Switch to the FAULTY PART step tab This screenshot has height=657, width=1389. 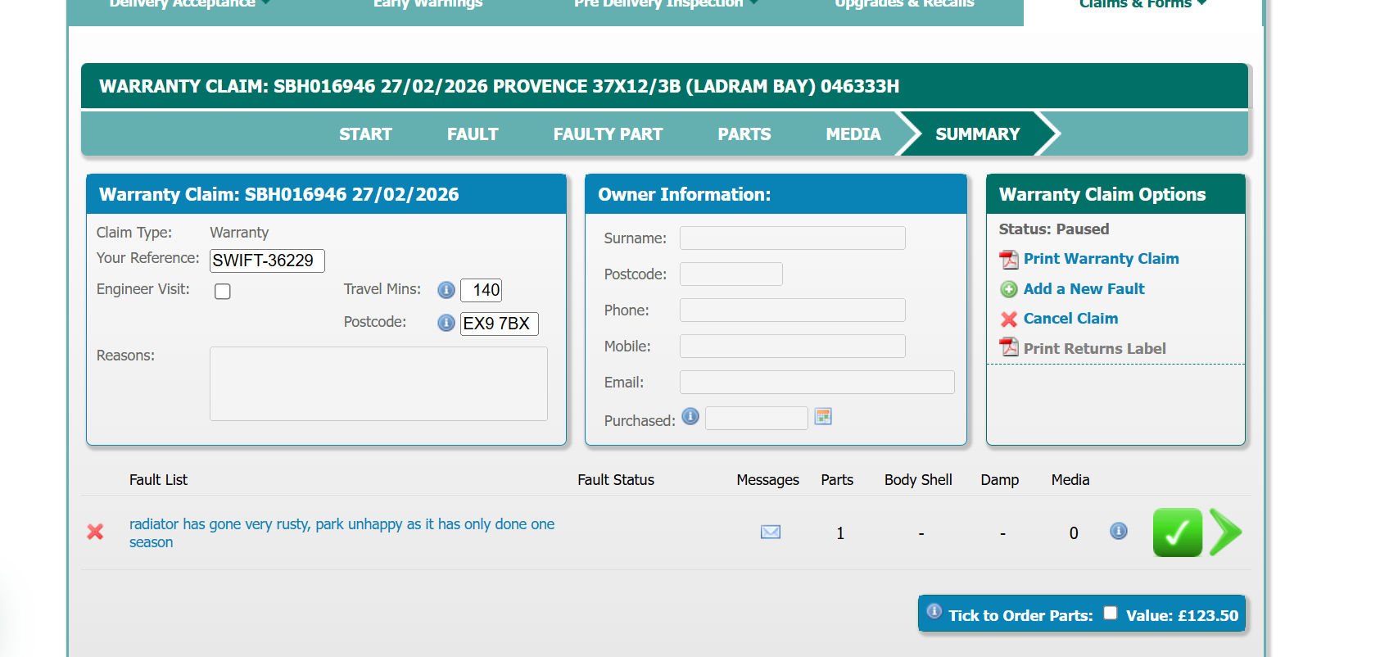pyautogui.click(x=608, y=134)
